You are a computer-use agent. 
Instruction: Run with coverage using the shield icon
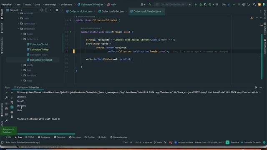tap(205, 5)
